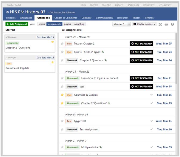Click Not Displayed badge for Test on Chapter 1
Image resolution: width=180 pixels, height=157 pixels.
coord(141,44)
